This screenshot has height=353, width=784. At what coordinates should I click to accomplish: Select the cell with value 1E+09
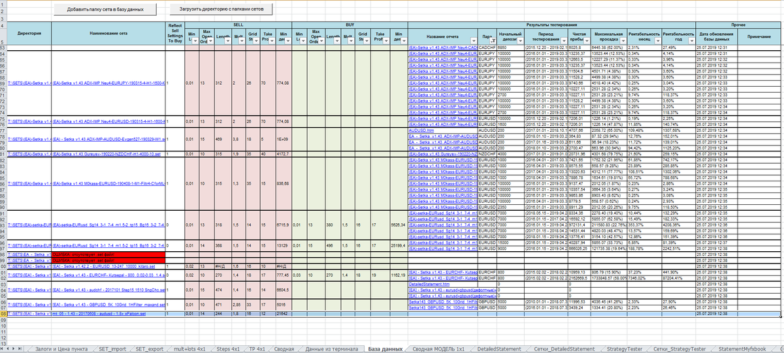click(283, 139)
